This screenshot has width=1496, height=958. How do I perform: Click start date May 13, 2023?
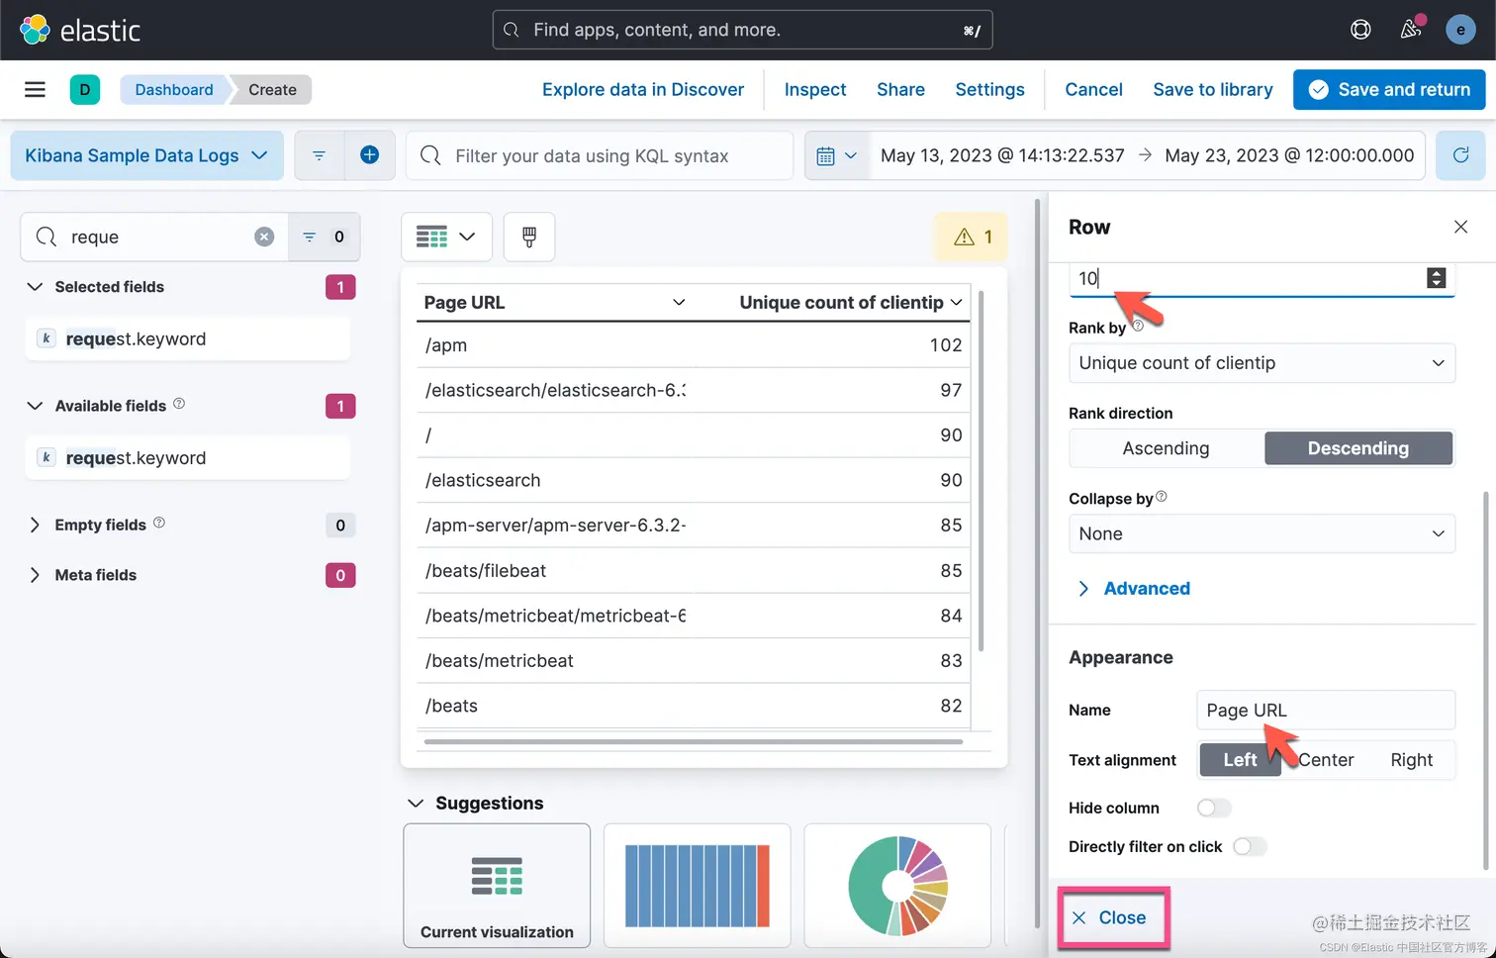1002,155
